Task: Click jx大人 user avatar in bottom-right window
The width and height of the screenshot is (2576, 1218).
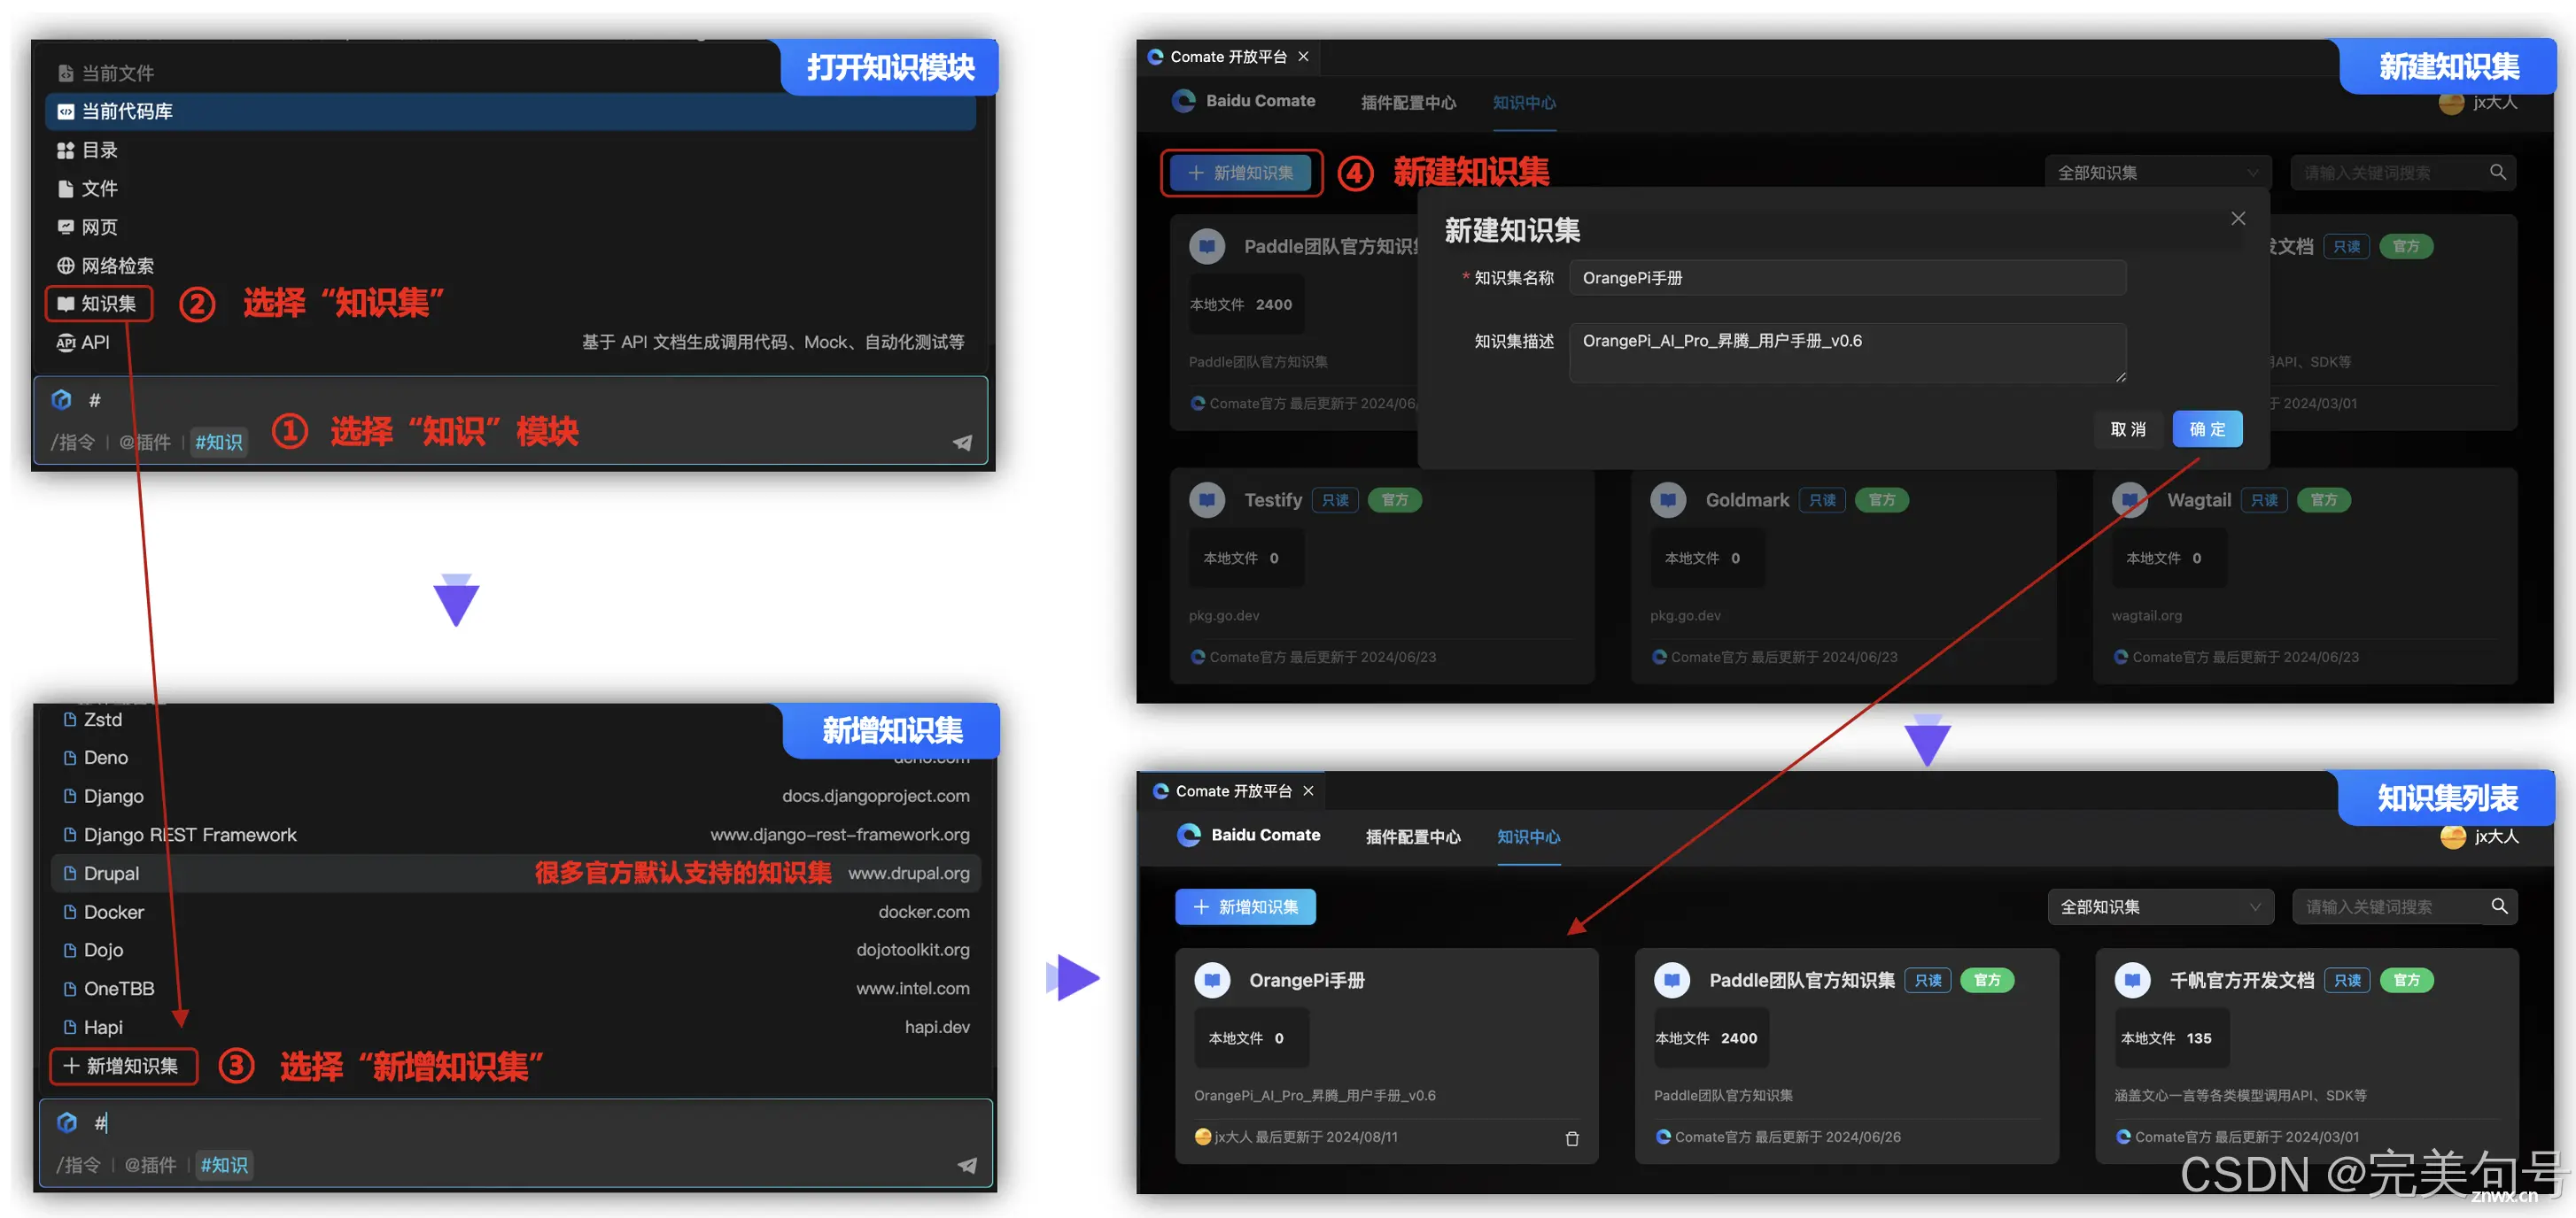Action: point(2453,836)
